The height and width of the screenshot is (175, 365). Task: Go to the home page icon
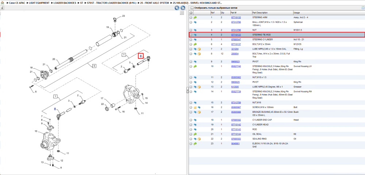pyautogui.click(x=2, y=3)
